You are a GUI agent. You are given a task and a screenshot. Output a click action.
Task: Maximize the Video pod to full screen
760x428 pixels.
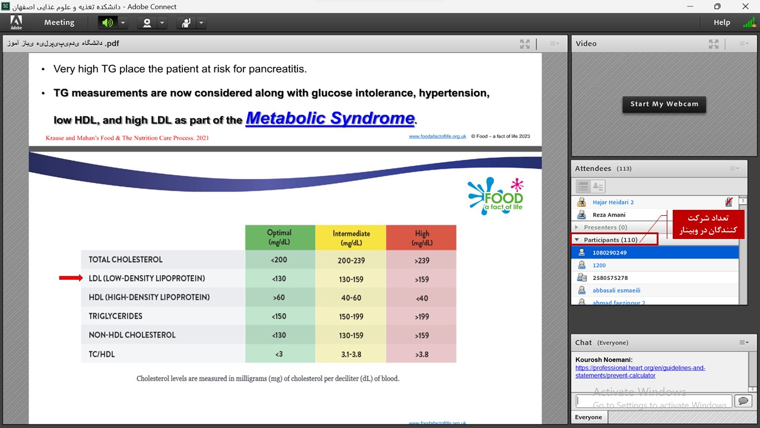click(714, 44)
